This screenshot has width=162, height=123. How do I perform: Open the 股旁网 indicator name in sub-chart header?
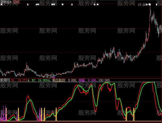coord(5,80)
